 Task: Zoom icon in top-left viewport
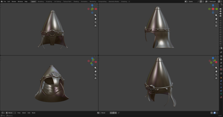click(95, 15)
